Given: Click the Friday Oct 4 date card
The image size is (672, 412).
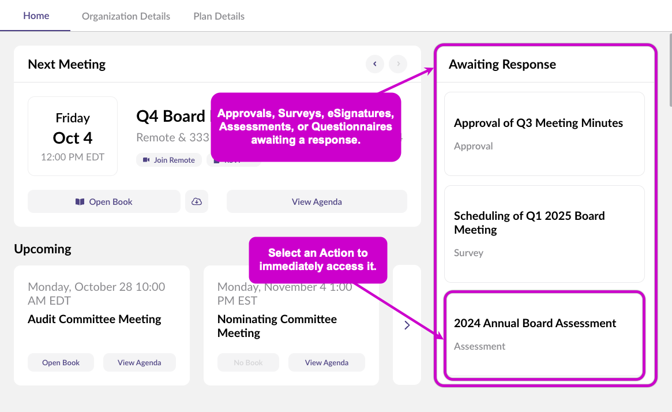Looking at the screenshot, I should click(73, 136).
